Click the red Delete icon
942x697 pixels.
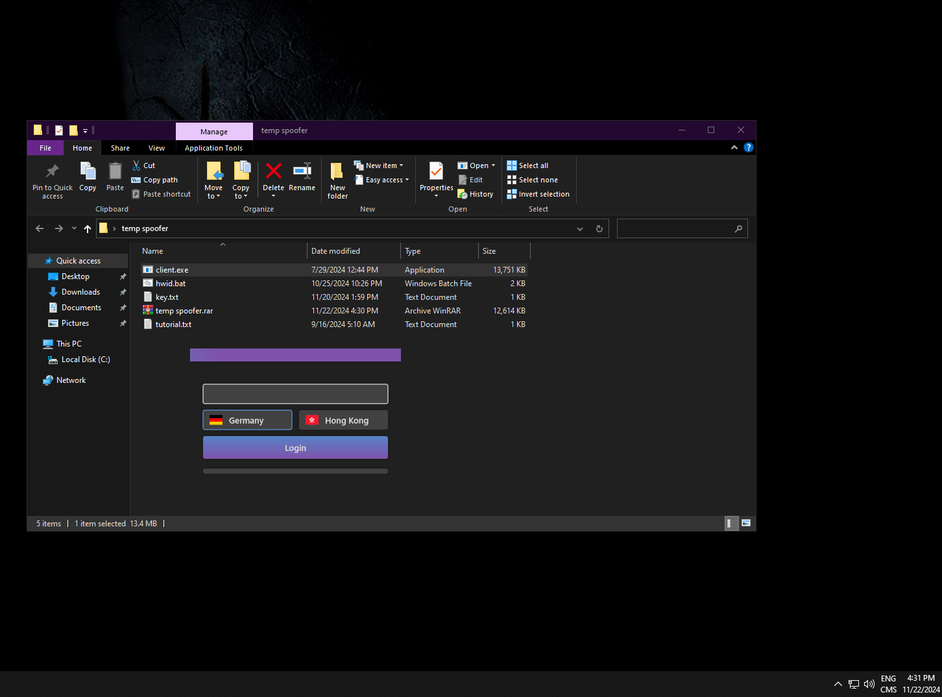pos(273,171)
